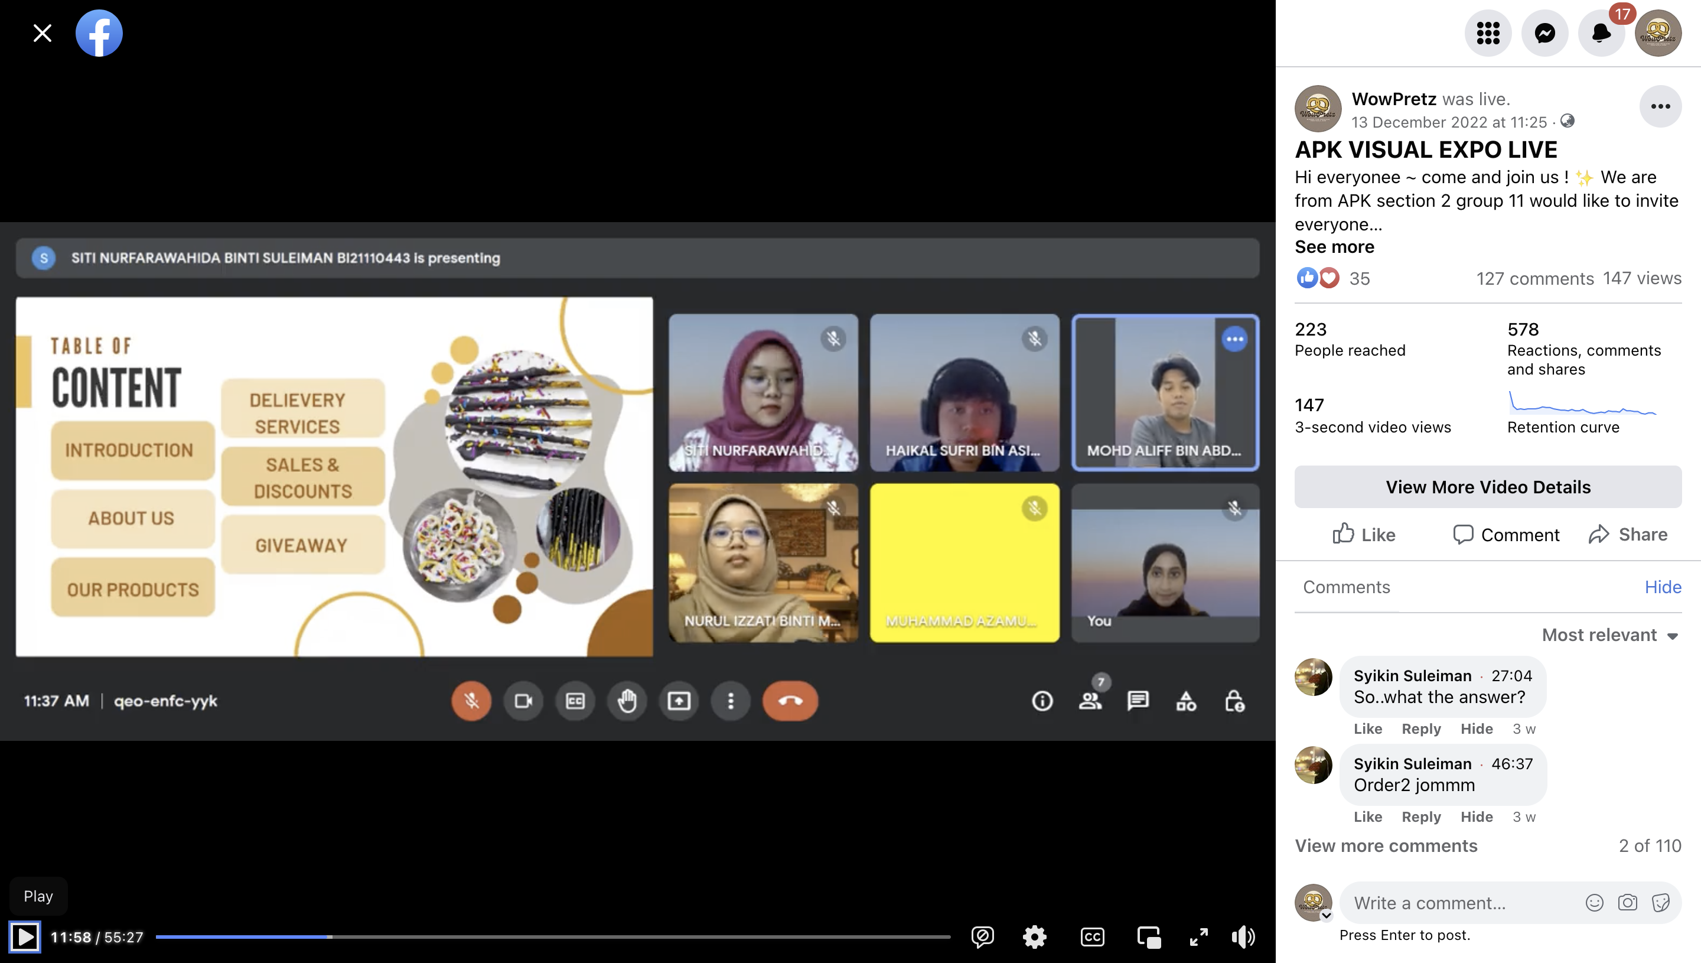The width and height of the screenshot is (1701, 963).
Task: Open picture-in-picture mini player
Action: (x=1148, y=936)
